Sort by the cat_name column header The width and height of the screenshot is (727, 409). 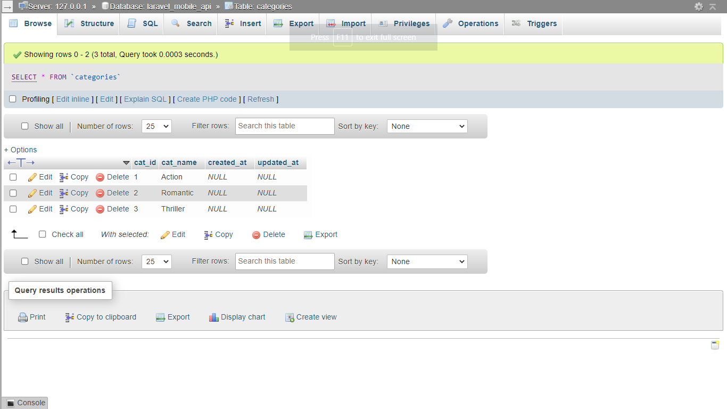coord(179,162)
